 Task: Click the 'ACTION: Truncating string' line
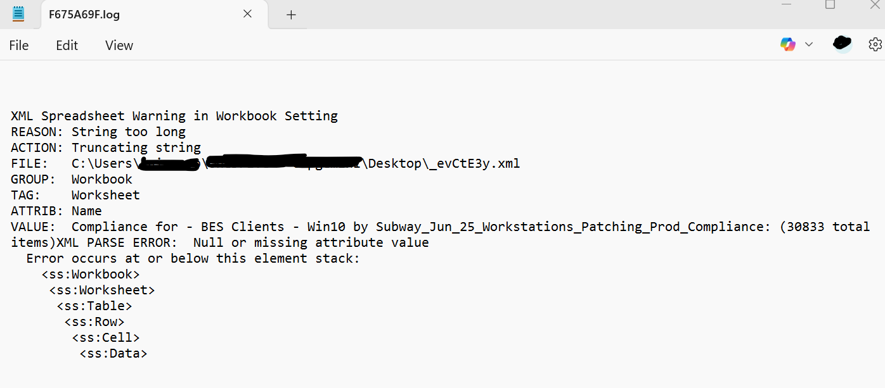coord(106,148)
